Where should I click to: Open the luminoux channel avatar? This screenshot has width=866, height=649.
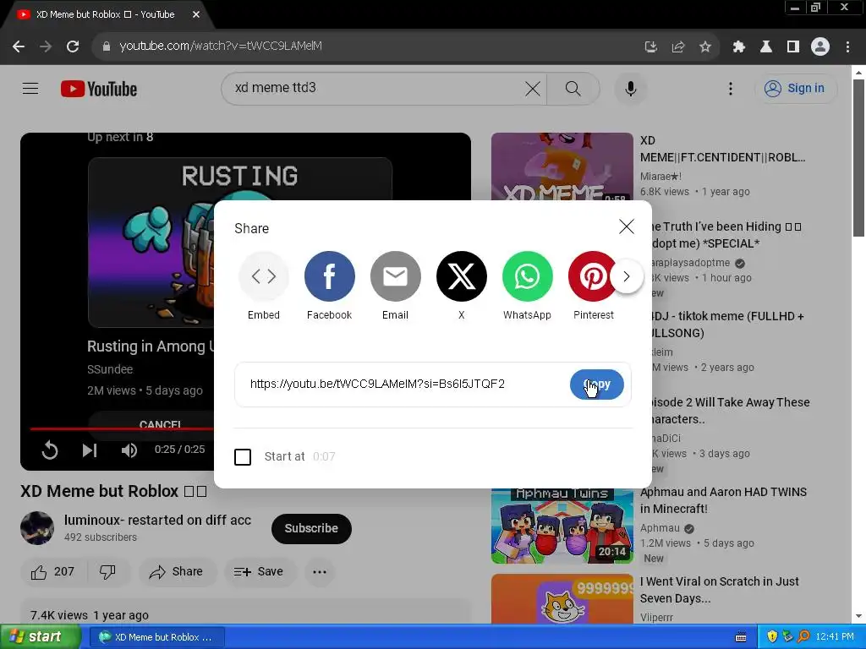coord(37,528)
